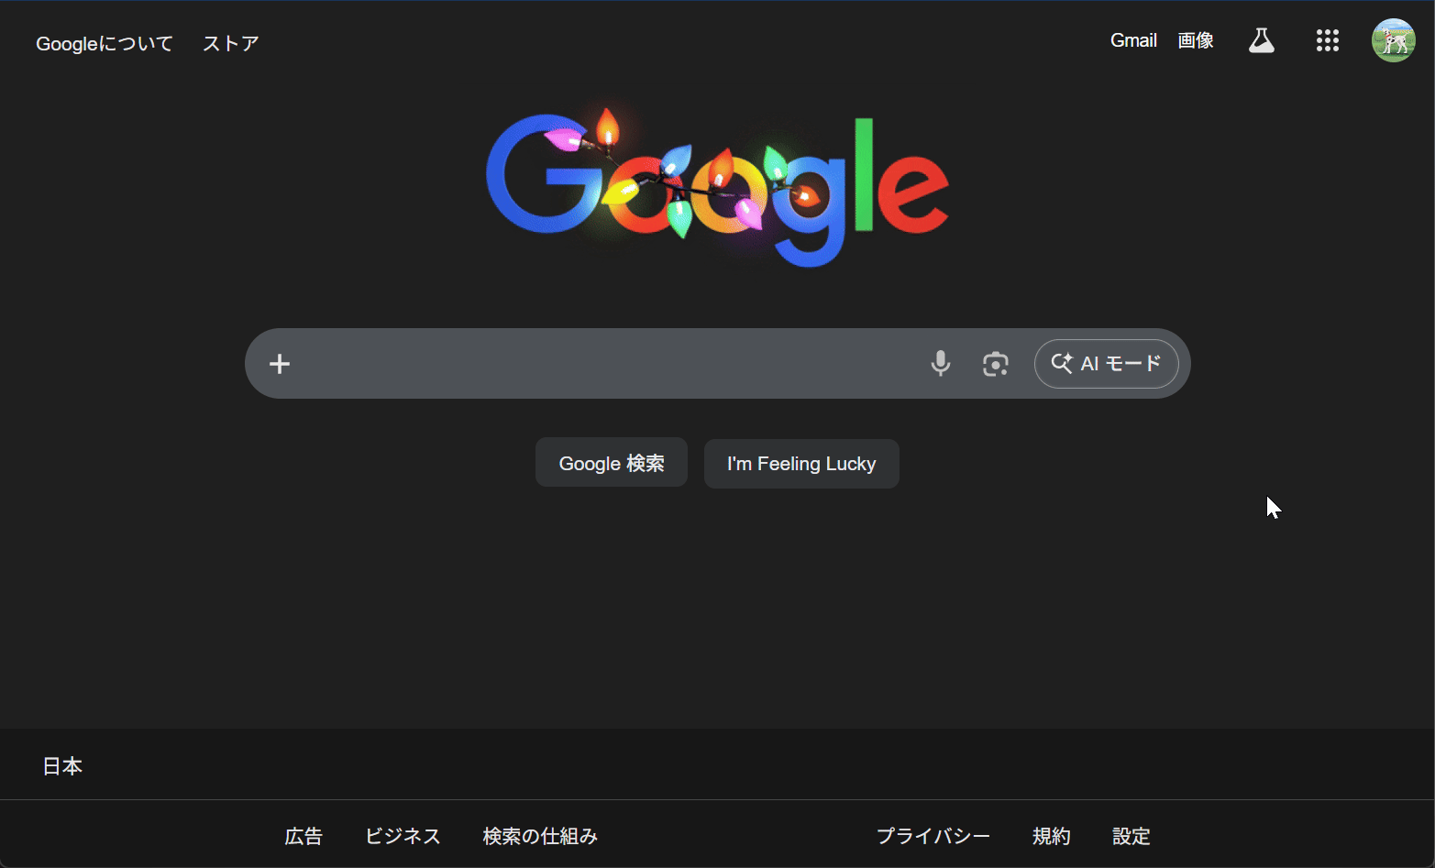Screen dimensions: 1435x868
Task: Open the 広告 advertising page
Action: [304, 836]
